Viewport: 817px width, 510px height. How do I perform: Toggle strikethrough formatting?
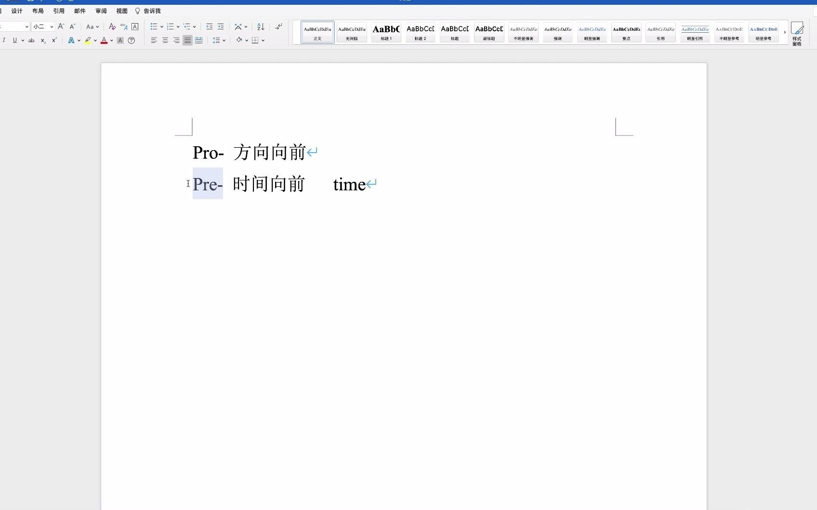coord(31,40)
